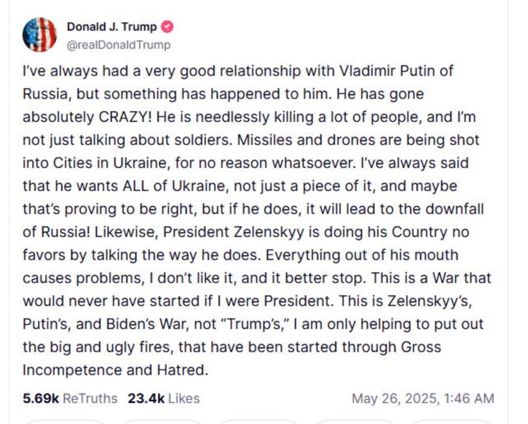
Task: Click the second action button from the left
Action: pos(161,421)
